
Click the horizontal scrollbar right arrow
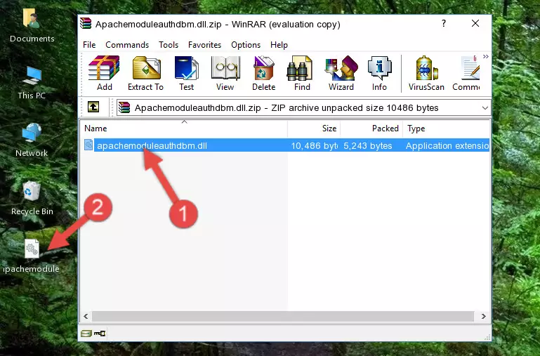point(484,316)
